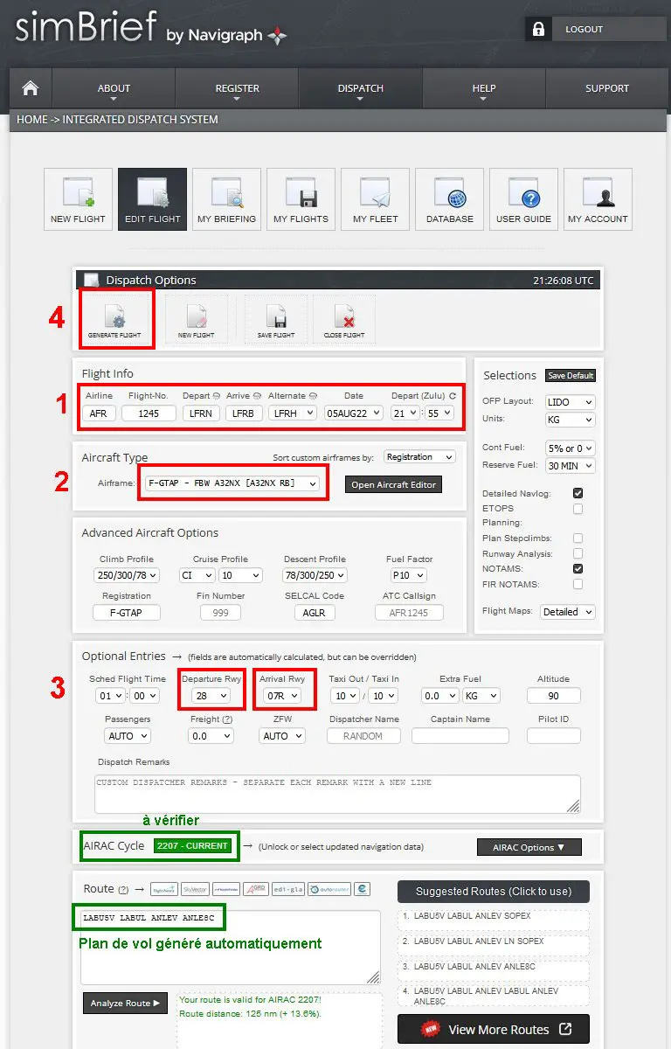Click the Dispatch Remarks text area
This screenshot has width=671, height=1049.
click(337, 795)
